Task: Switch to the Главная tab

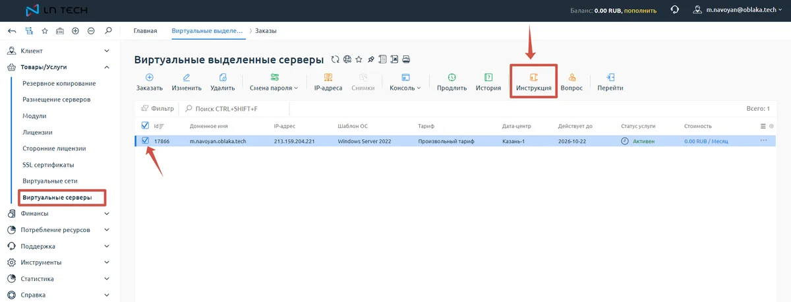Action: click(145, 30)
